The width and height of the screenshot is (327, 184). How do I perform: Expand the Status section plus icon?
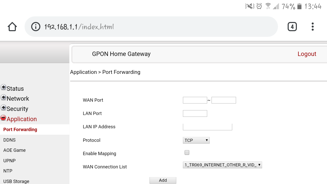4,87
